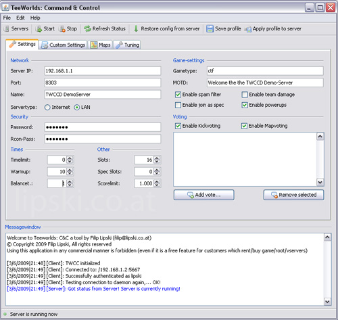
Task: Click the MOTD input field
Action: click(265, 83)
